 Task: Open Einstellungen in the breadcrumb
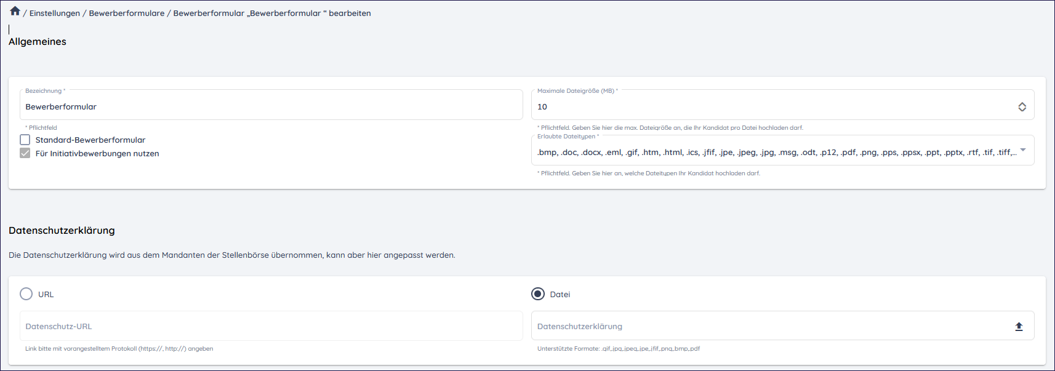(x=55, y=13)
